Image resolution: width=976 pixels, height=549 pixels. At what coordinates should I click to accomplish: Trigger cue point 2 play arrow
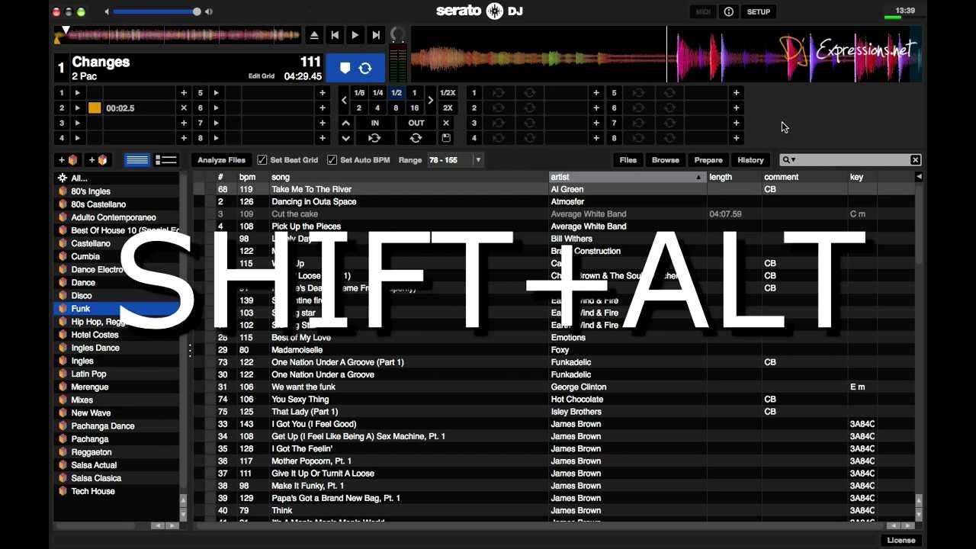pos(77,108)
